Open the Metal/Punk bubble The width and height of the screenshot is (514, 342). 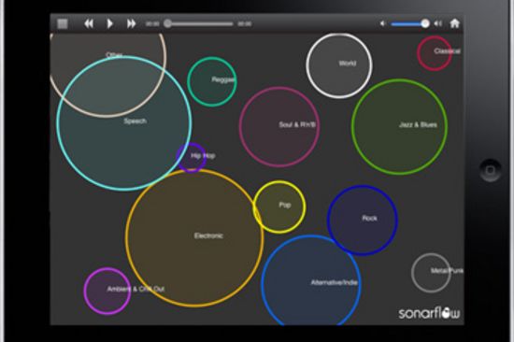(x=431, y=273)
